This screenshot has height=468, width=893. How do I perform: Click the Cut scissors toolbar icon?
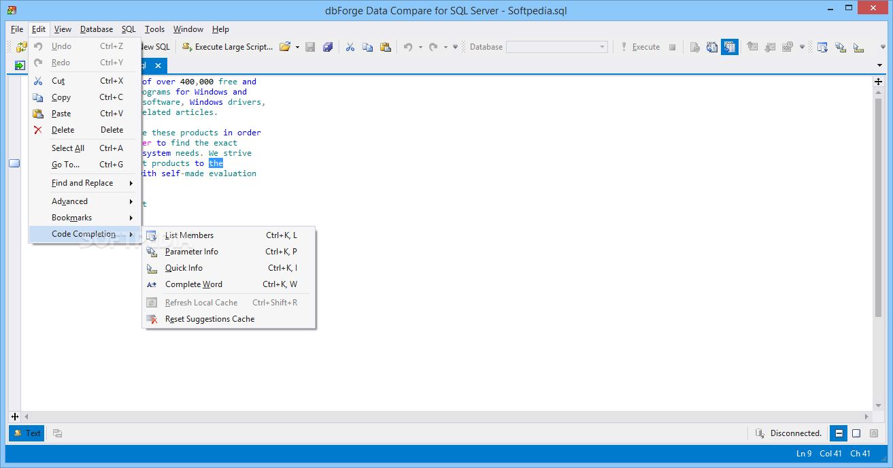[x=350, y=47]
